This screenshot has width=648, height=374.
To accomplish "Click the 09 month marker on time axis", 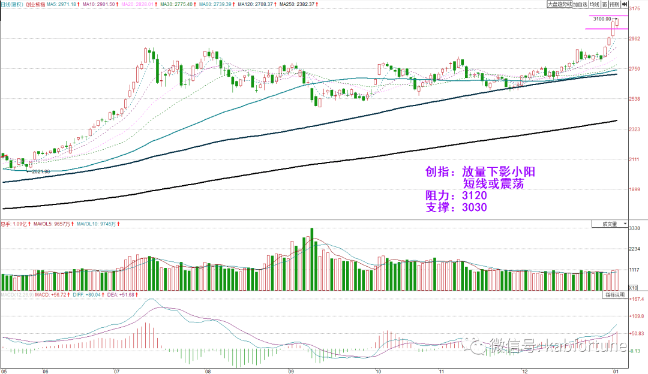I will click(x=291, y=372).
